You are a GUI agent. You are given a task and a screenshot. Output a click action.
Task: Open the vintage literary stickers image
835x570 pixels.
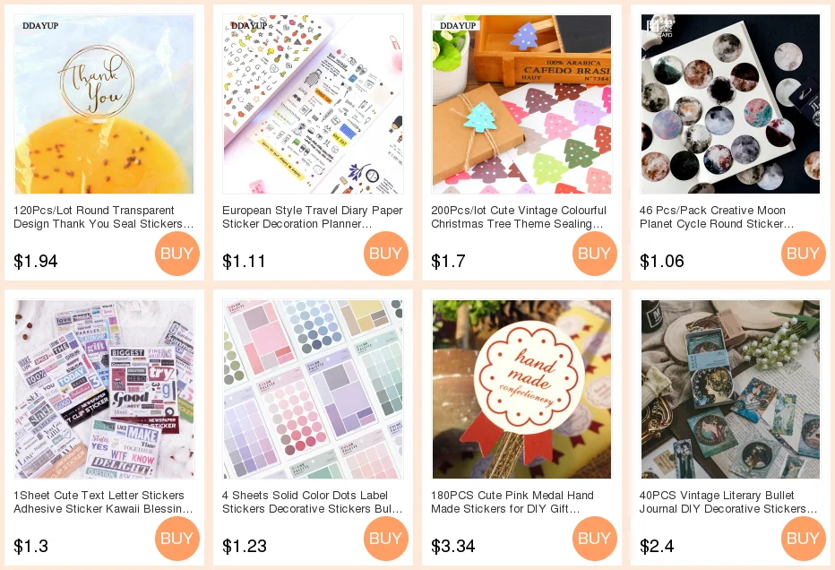tap(731, 389)
